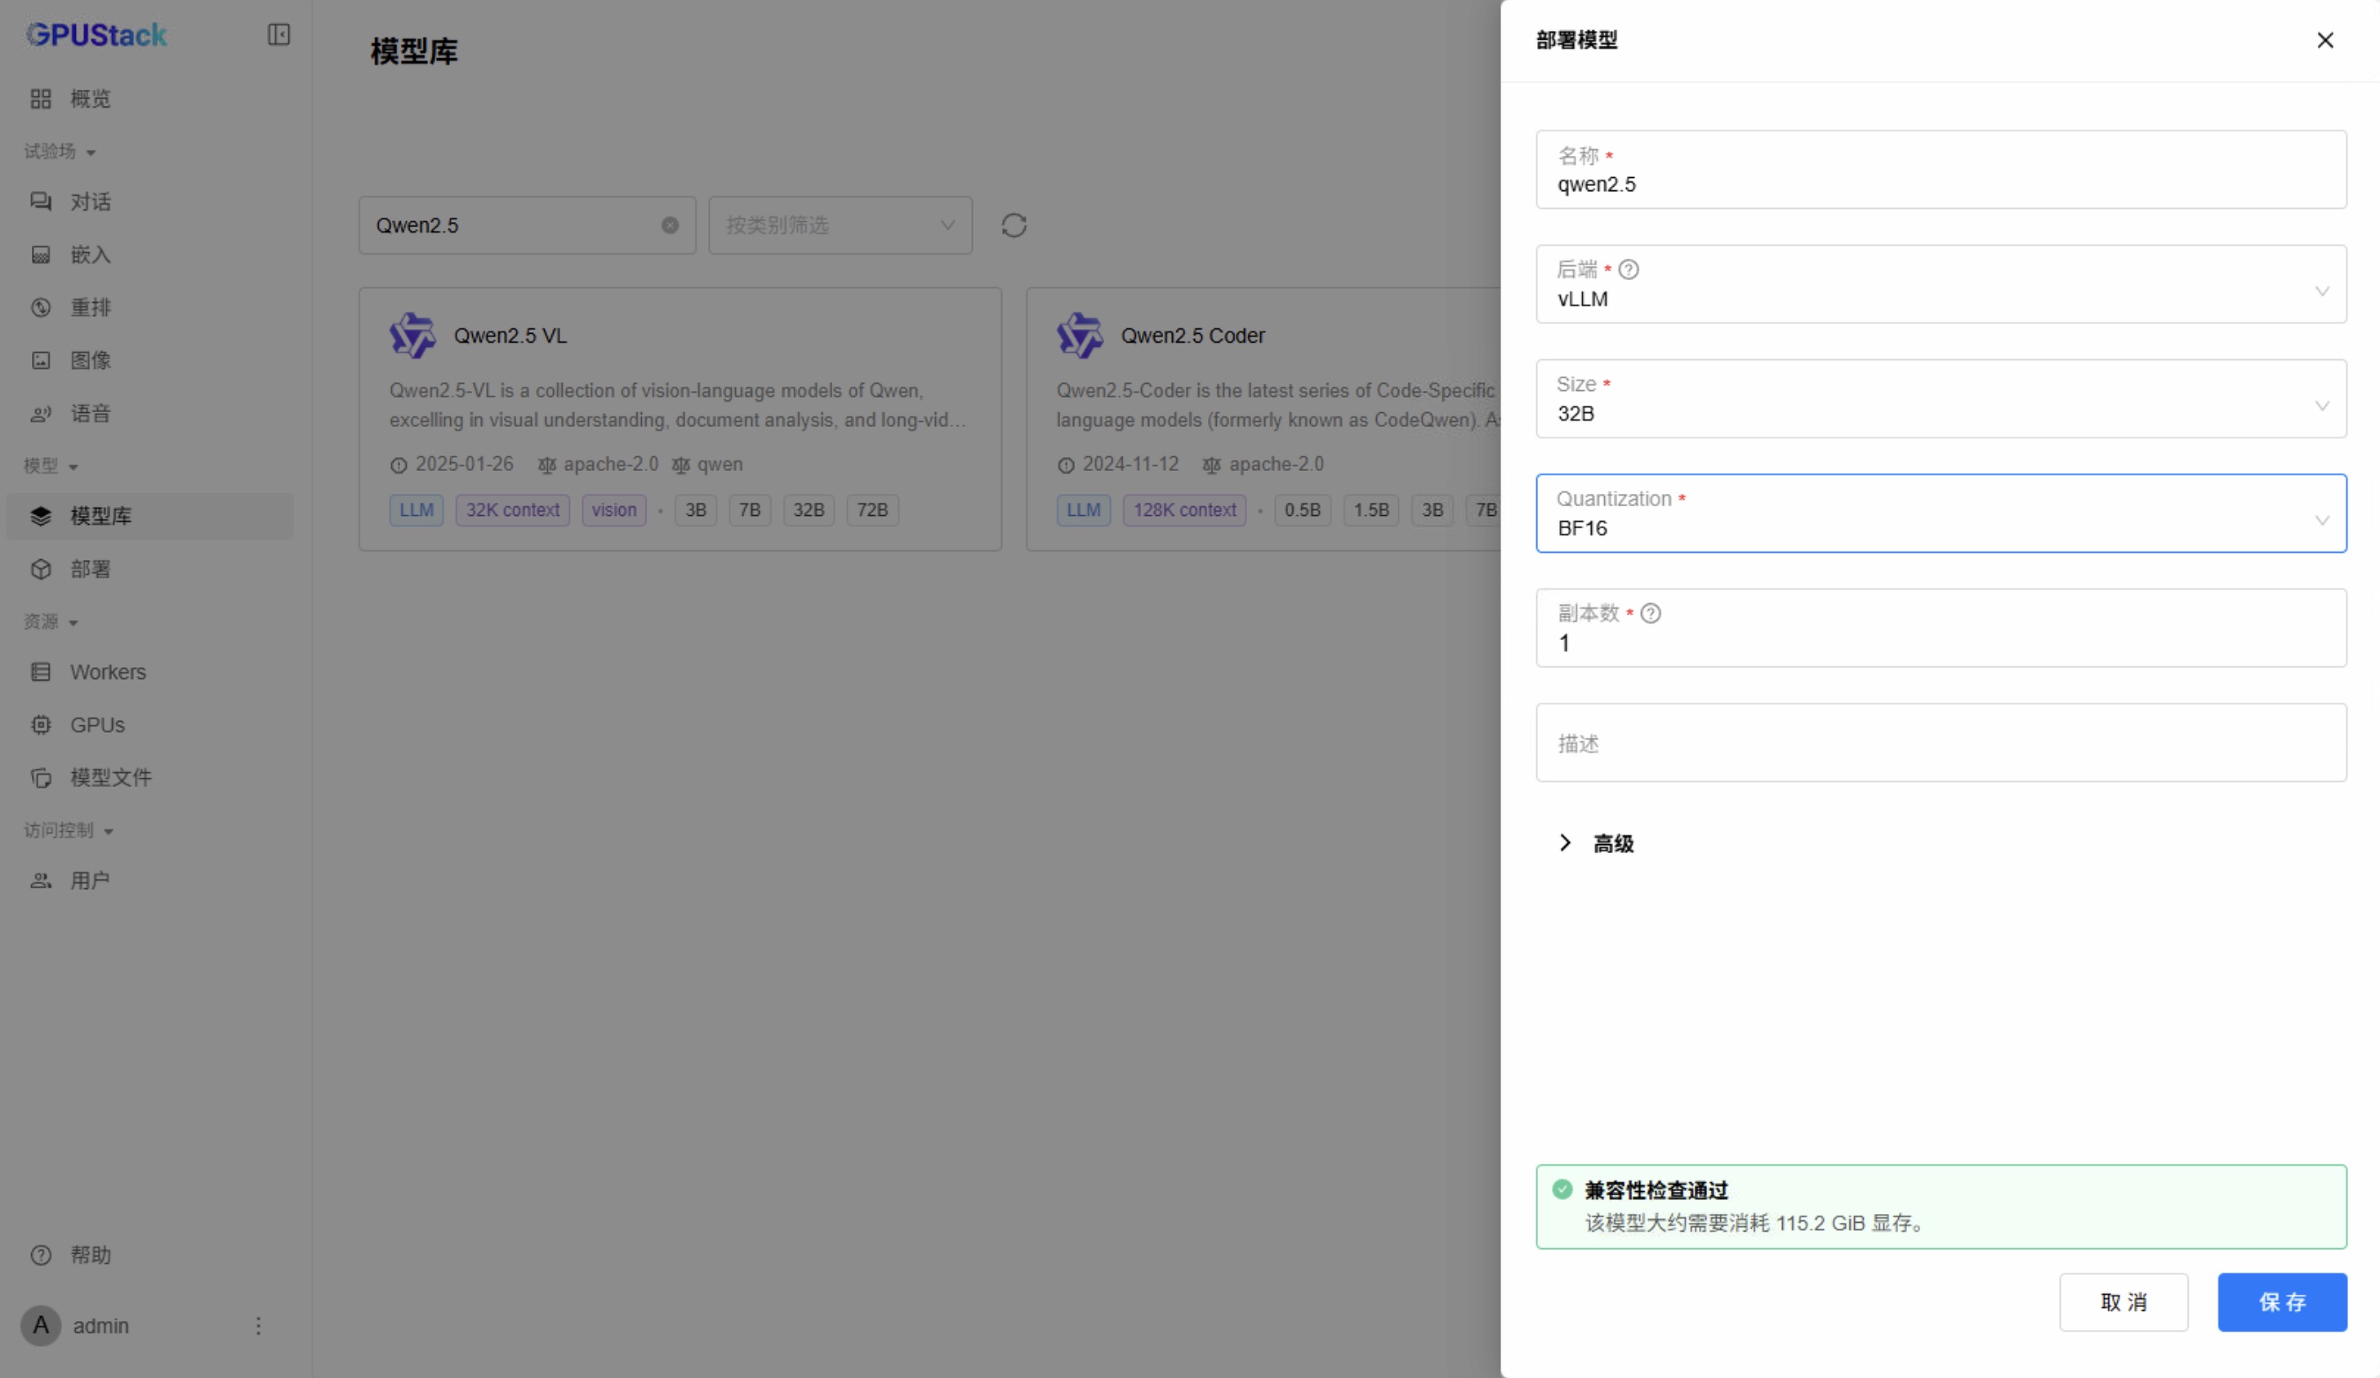This screenshot has height=1378, width=2380.
Task: Click the help icon beside the 后端 label
Action: (1629, 270)
